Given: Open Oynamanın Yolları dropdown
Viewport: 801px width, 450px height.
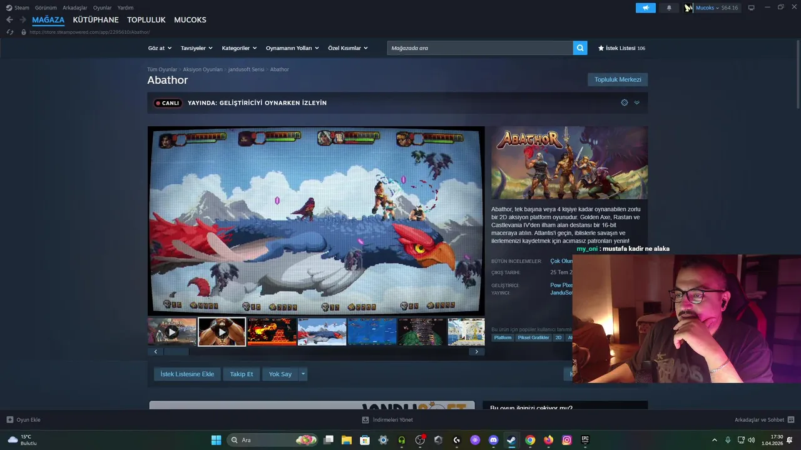Looking at the screenshot, I should (x=292, y=48).
